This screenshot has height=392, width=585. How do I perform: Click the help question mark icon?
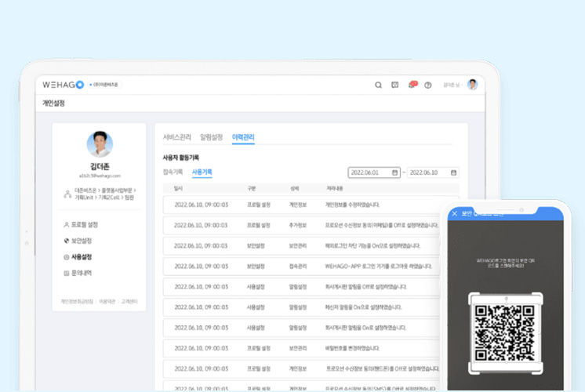pyautogui.click(x=428, y=85)
